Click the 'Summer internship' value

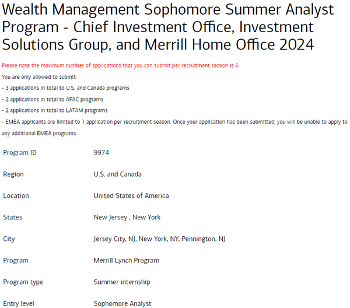click(121, 282)
